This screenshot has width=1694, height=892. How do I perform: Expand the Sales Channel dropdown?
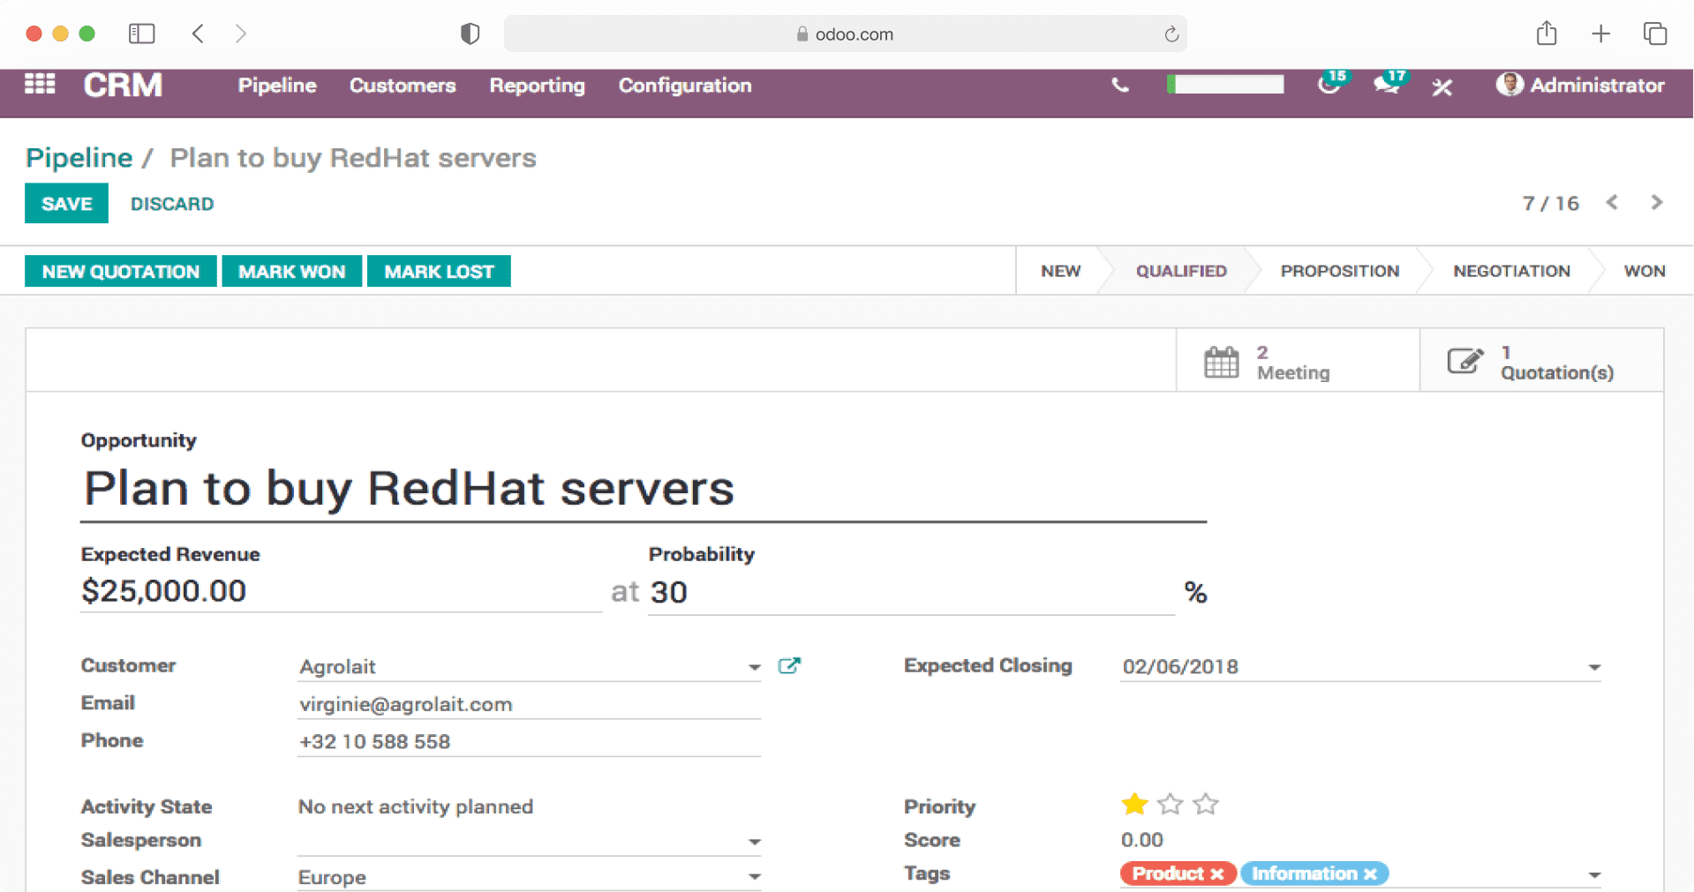754,877
